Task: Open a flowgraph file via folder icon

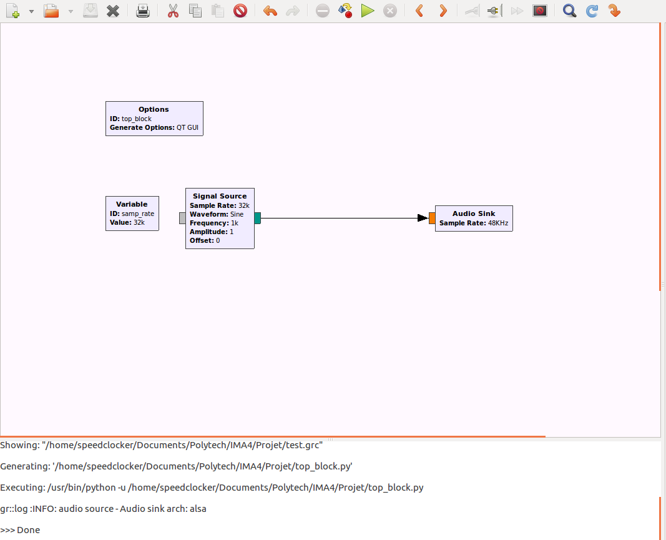Action: click(51, 11)
